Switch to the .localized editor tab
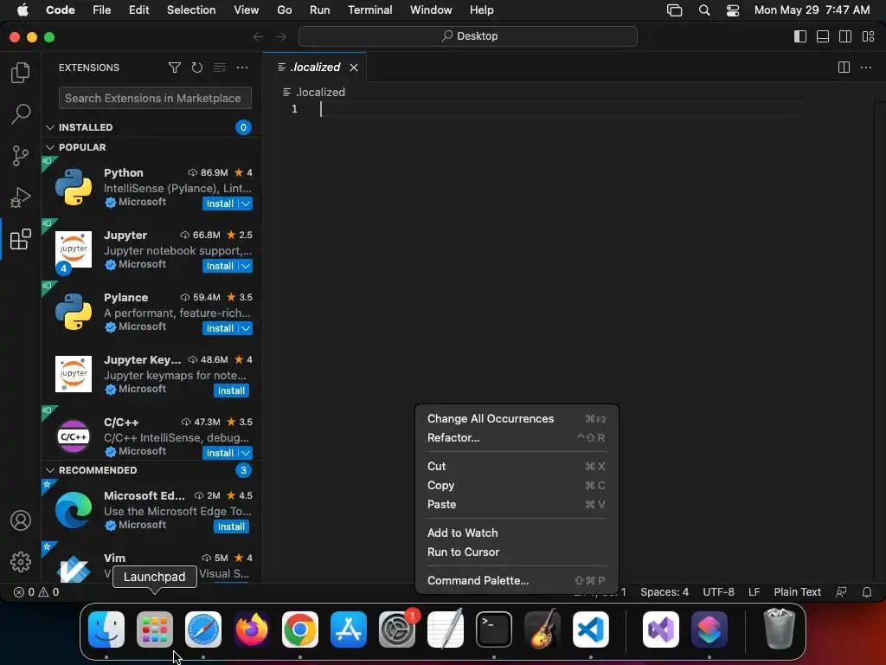Image resolution: width=886 pixels, height=665 pixels. pyautogui.click(x=315, y=68)
